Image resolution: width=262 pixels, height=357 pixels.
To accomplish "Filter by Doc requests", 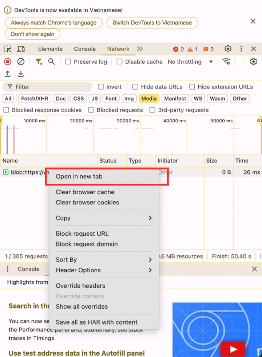I will [x=61, y=99].
